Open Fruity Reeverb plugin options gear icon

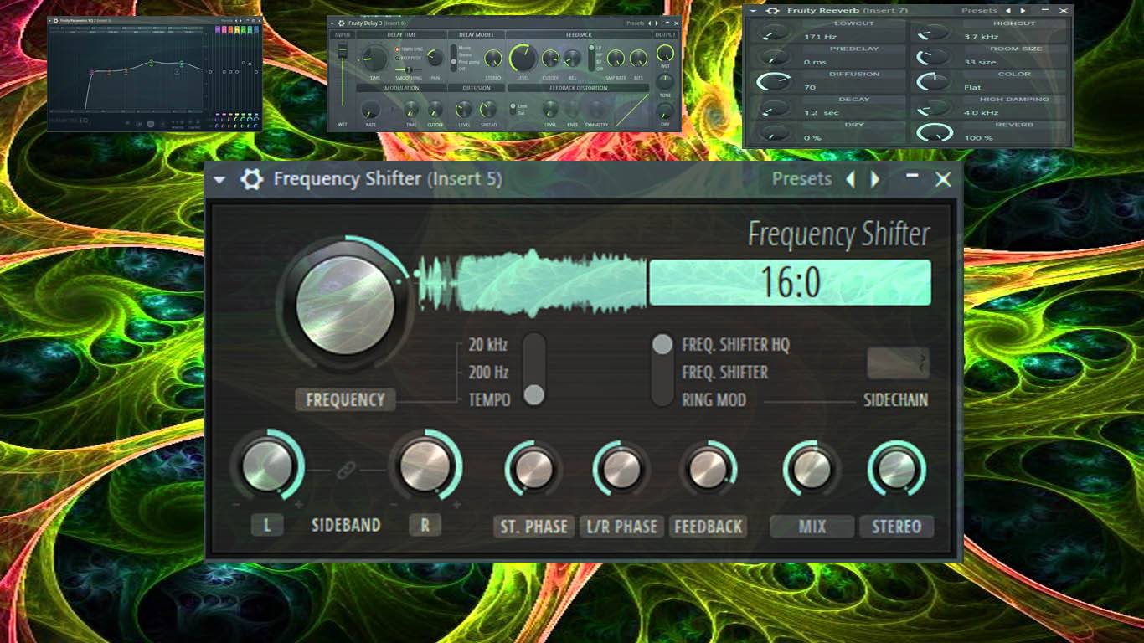coord(772,11)
